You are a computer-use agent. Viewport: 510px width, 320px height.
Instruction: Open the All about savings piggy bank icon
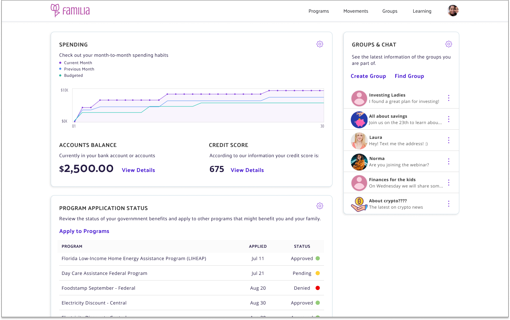(x=359, y=119)
